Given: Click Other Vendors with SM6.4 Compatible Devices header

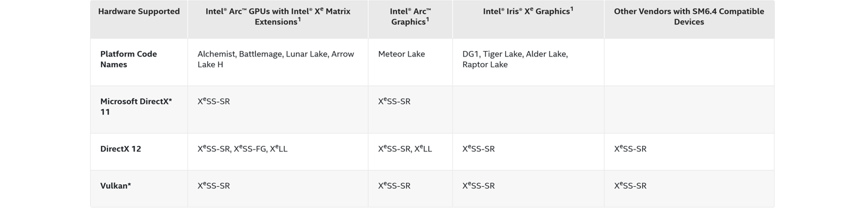Looking at the screenshot, I should (689, 16).
